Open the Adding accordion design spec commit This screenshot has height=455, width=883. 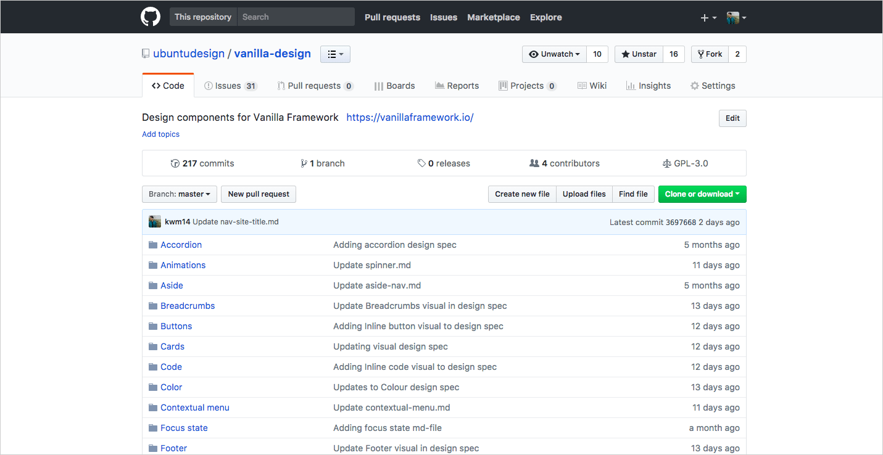pos(395,245)
